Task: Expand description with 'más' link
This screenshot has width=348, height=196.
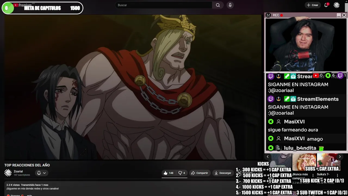Action: point(29,195)
